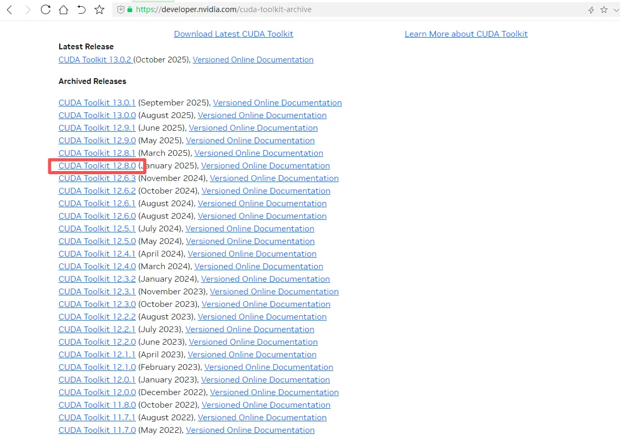Open documentation link for 12.1.0 (February 2023)
620x436 pixels.
[x=269, y=368]
